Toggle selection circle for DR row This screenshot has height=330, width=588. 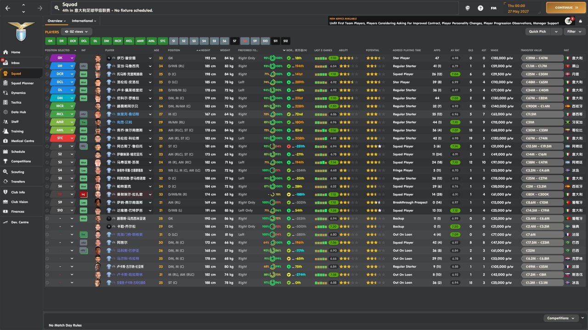[47, 66]
